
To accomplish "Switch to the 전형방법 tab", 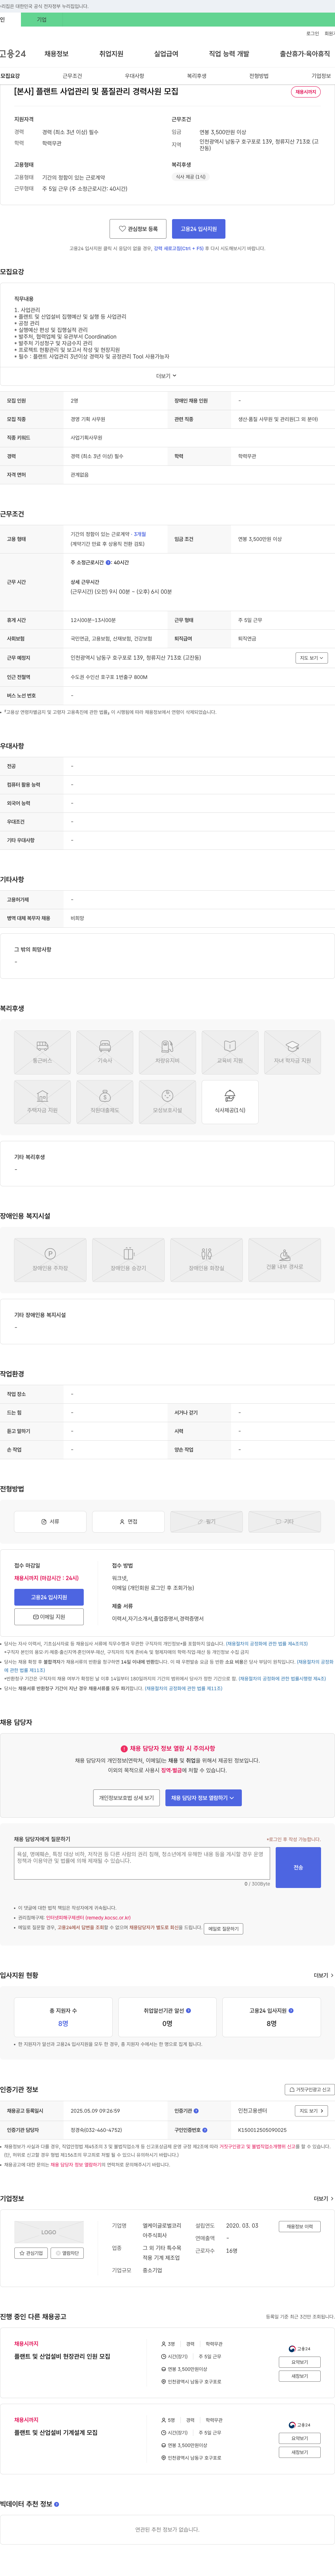I will 259,76.
